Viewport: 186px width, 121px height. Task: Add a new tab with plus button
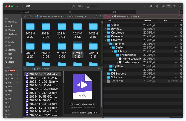click(x=181, y=12)
